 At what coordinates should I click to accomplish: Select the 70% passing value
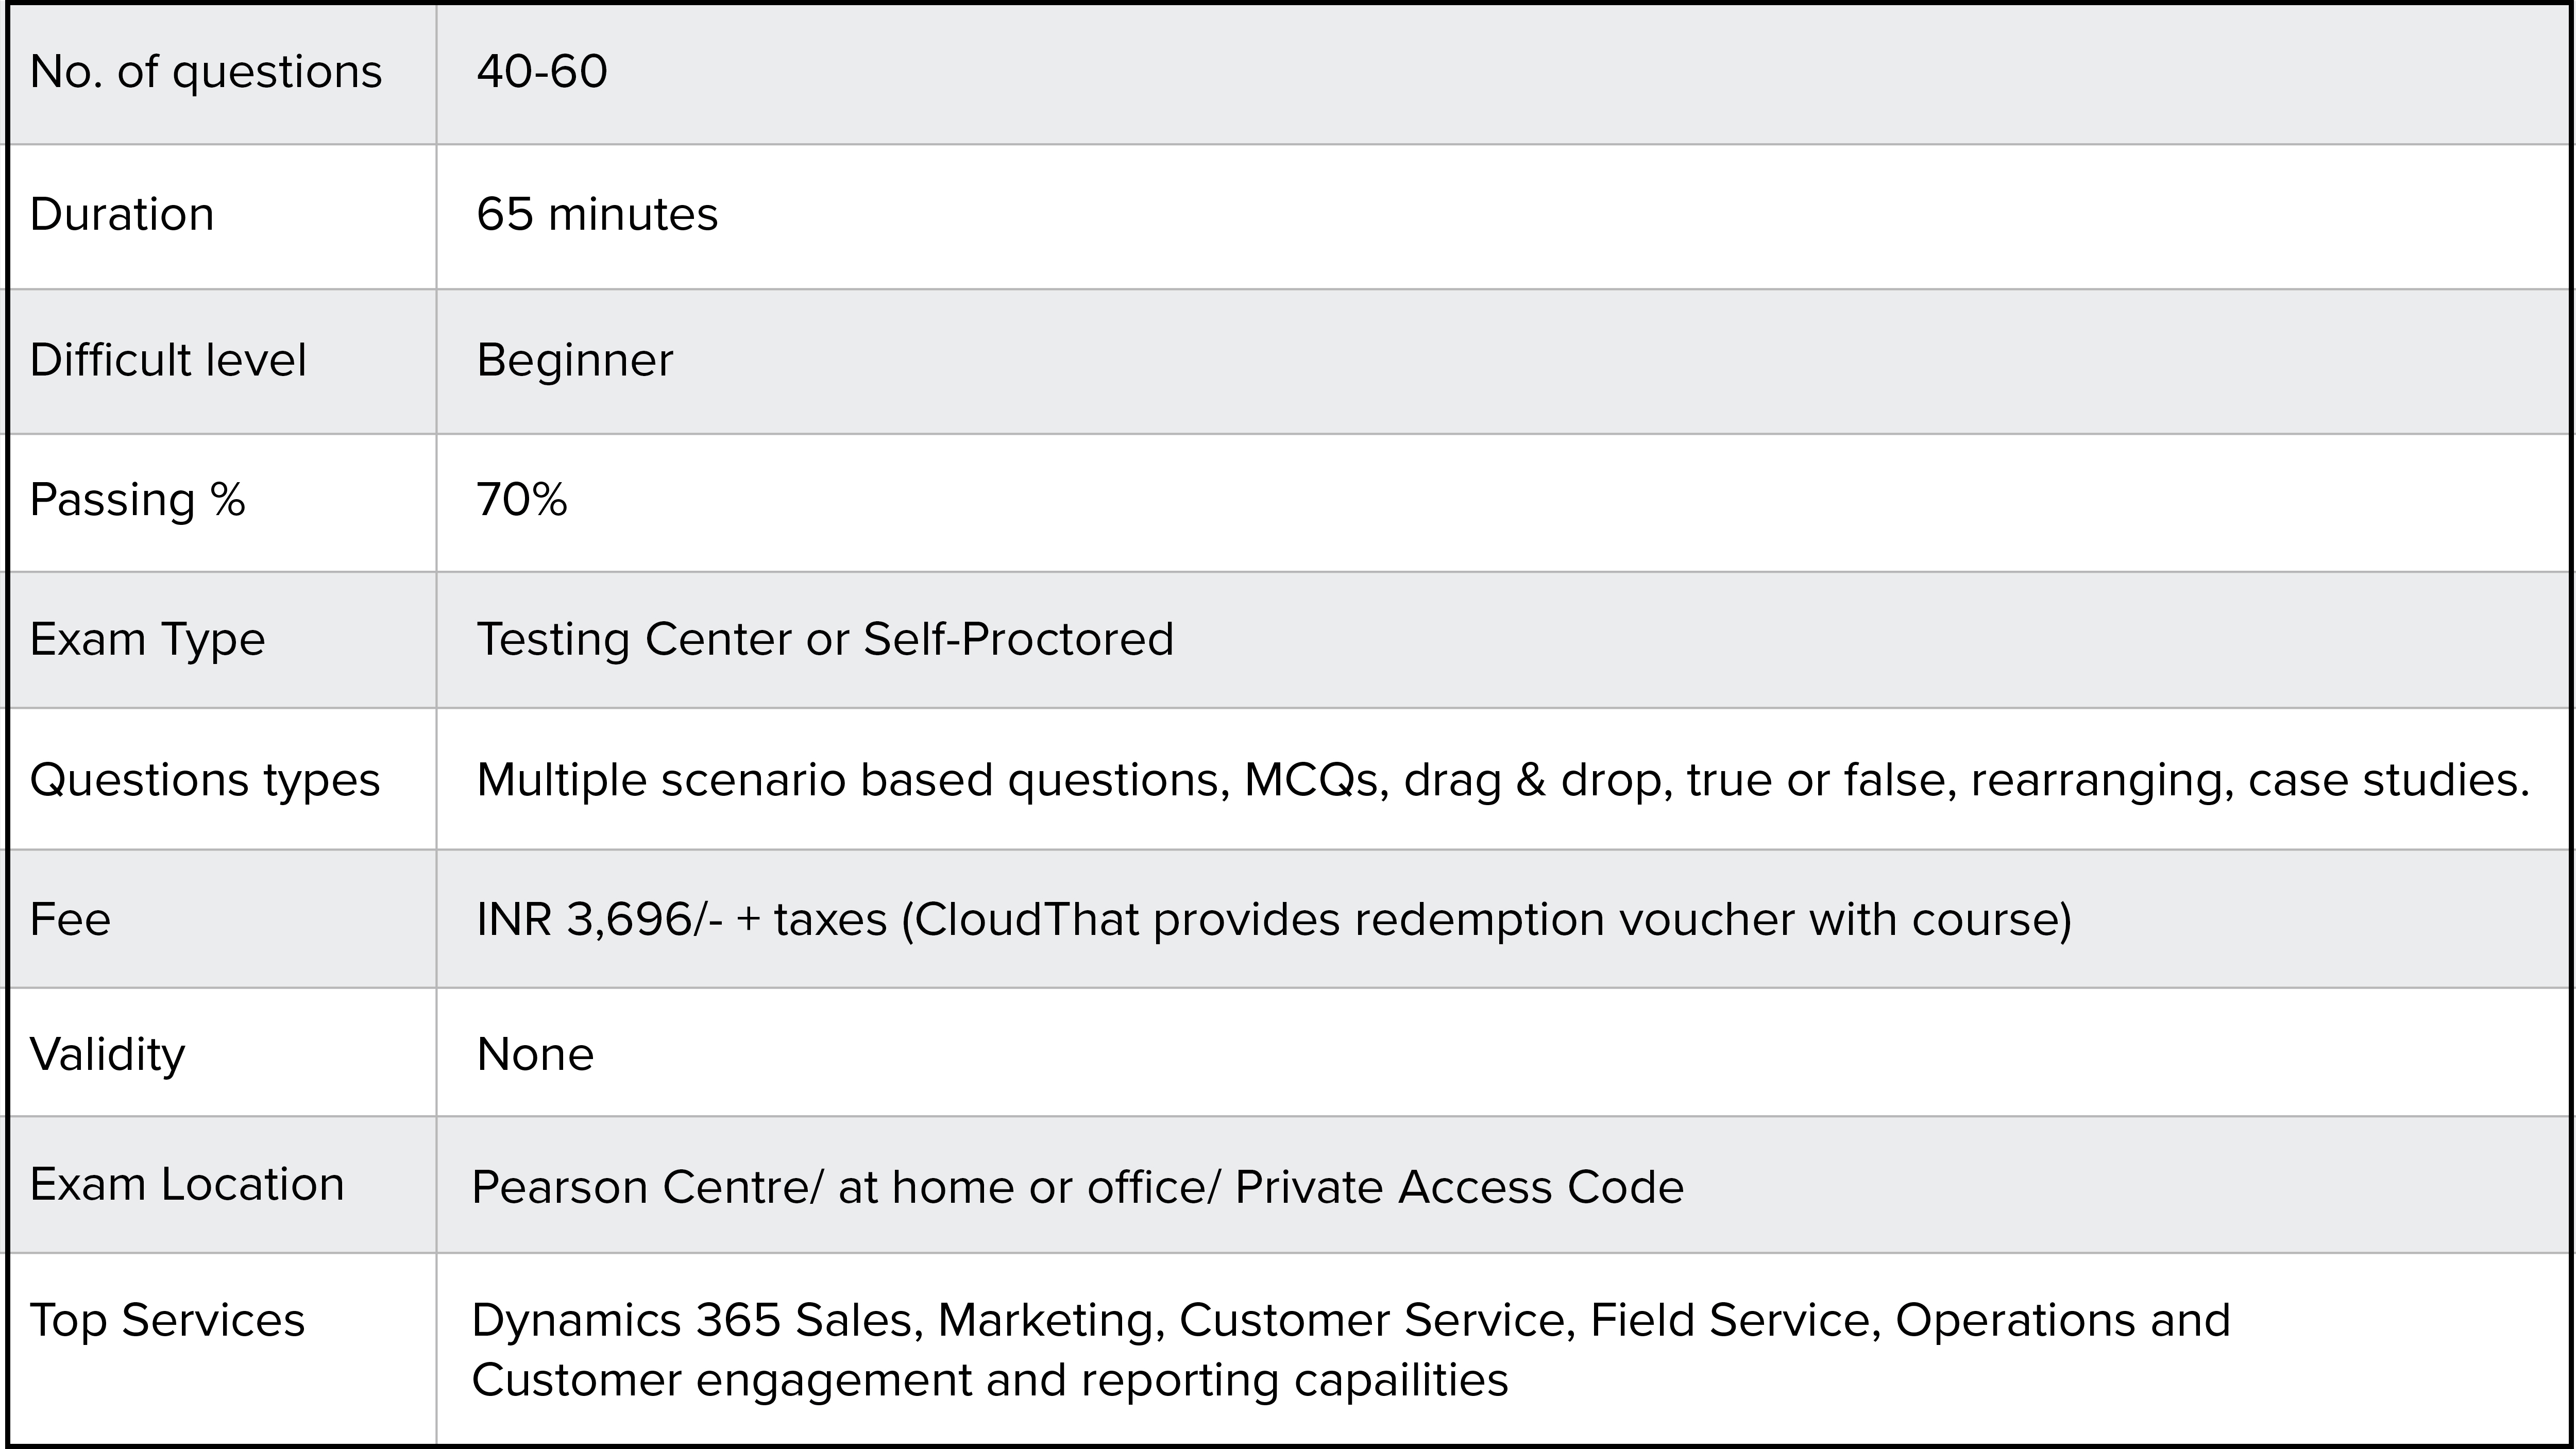522,499
